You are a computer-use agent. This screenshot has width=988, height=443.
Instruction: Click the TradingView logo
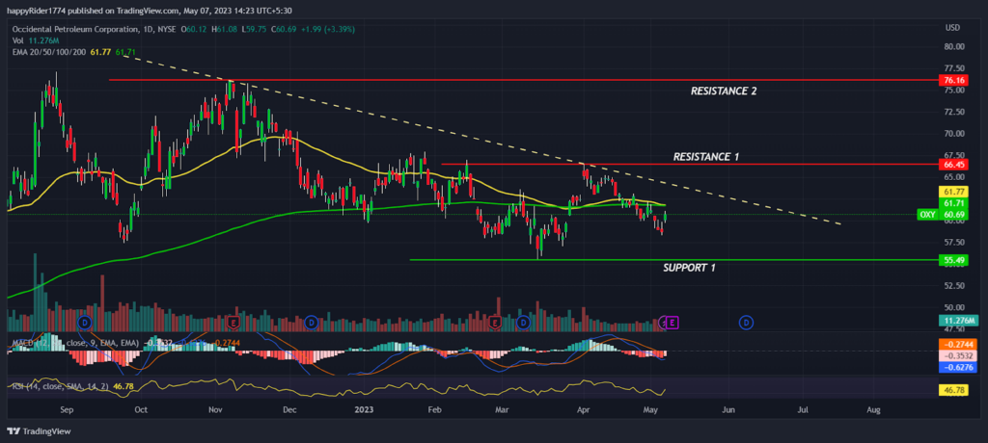pos(39,431)
